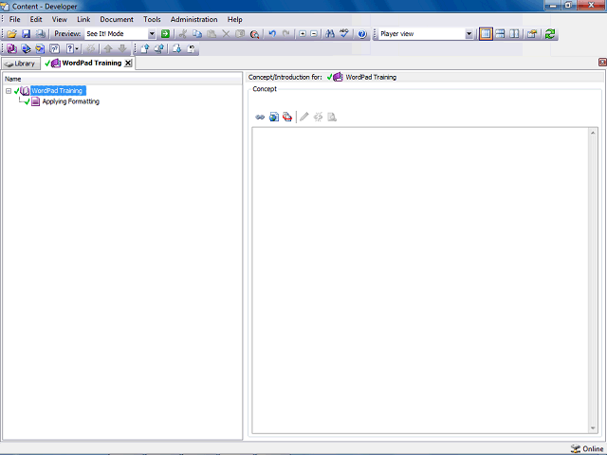
Task: Click the Concept pane scrollbar up arrow
Action: coord(593,133)
